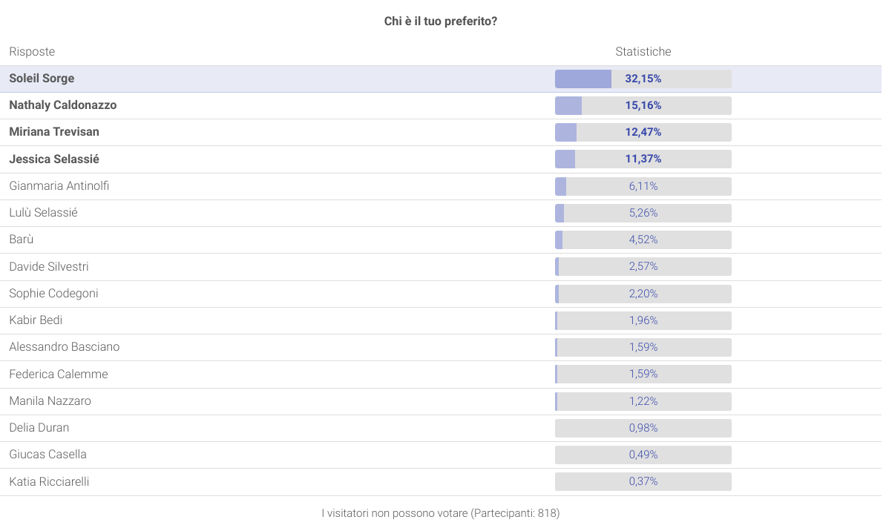Click the 6,11% percentage bar
The height and width of the screenshot is (528, 886).
click(643, 186)
